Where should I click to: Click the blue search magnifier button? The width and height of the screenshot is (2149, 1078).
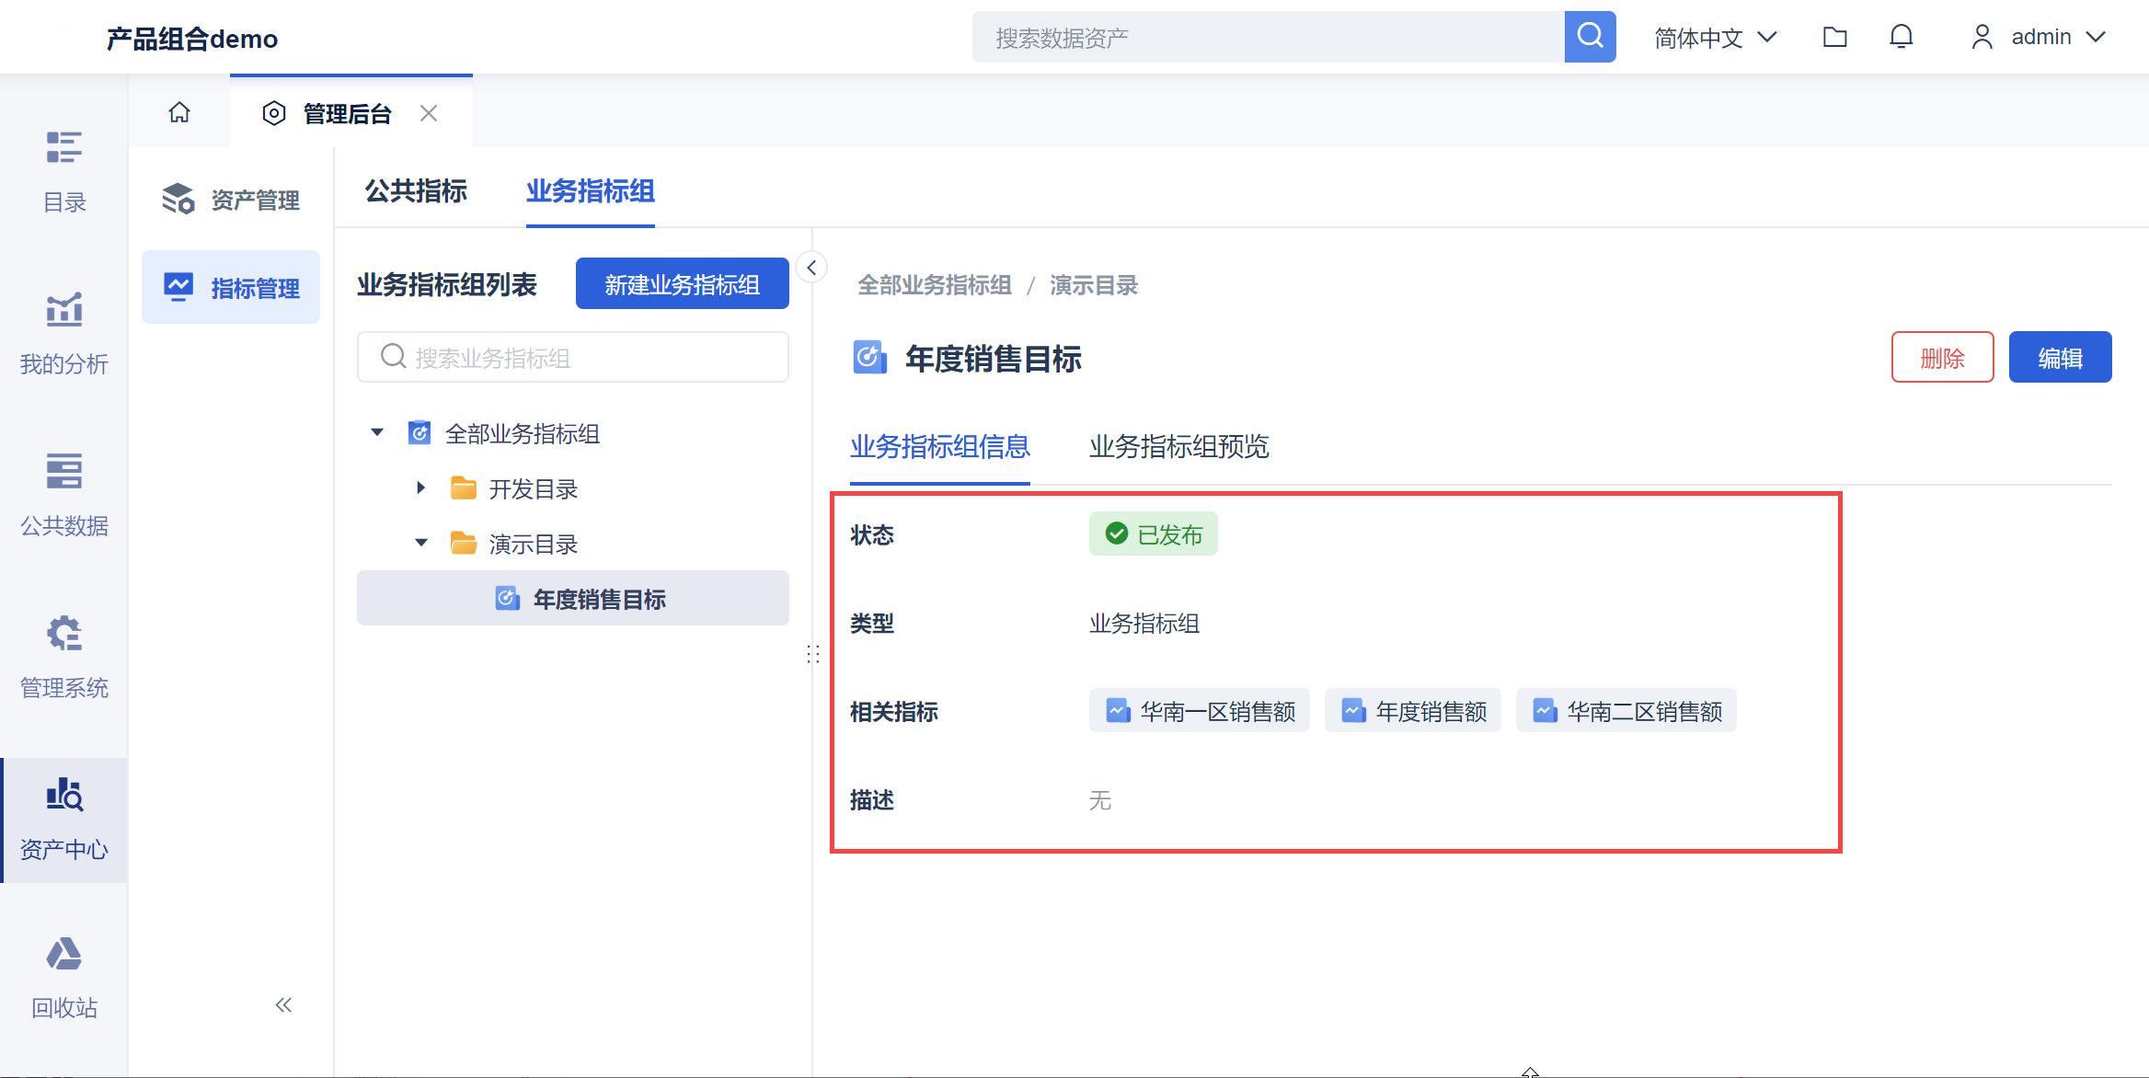pos(1590,37)
